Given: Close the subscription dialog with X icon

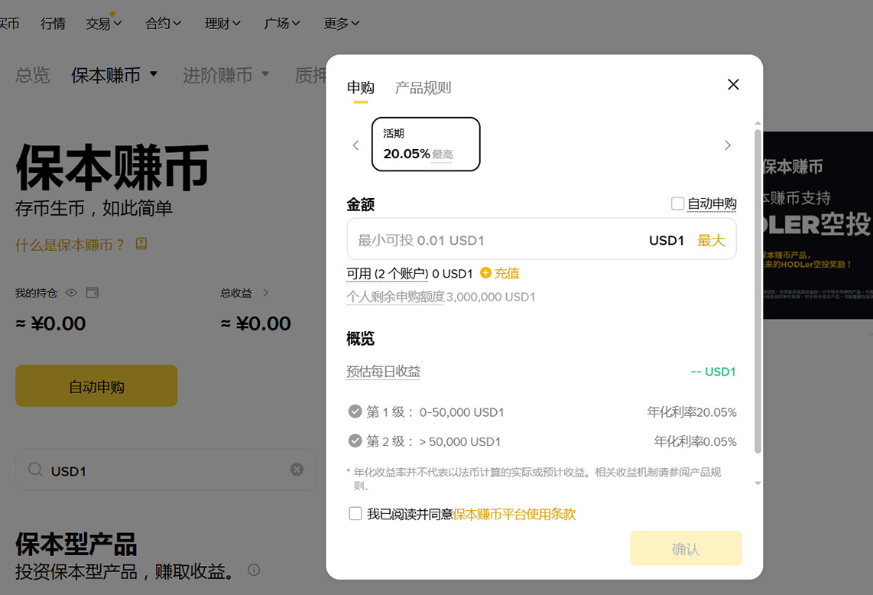Looking at the screenshot, I should (x=733, y=85).
